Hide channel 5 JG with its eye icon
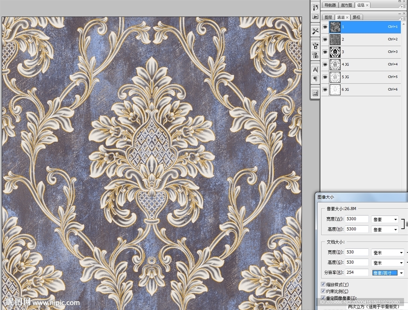Image resolution: width=408 pixels, height=310 pixels. coord(325,77)
